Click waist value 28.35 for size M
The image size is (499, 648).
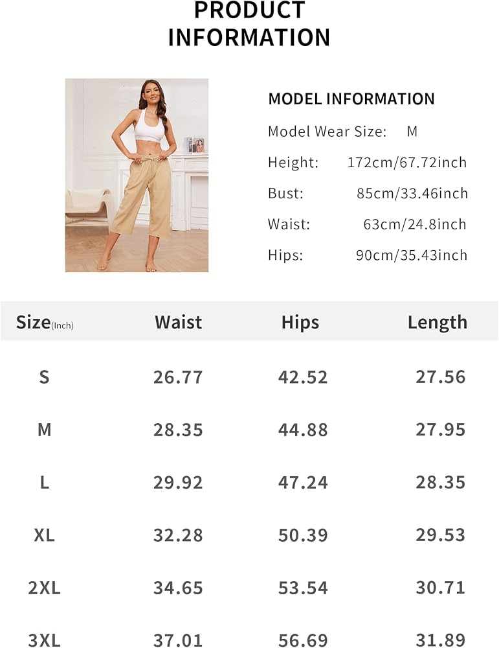(x=178, y=430)
